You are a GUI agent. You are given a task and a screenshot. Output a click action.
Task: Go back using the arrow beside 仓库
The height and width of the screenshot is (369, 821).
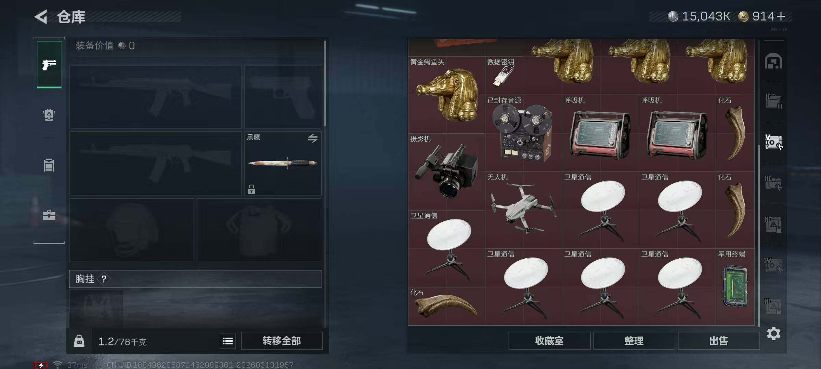pyautogui.click(x=41, y=17)
